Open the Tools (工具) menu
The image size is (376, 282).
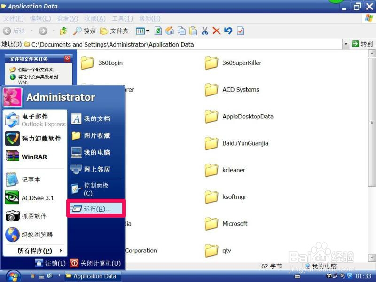click(x=122, y=18)
